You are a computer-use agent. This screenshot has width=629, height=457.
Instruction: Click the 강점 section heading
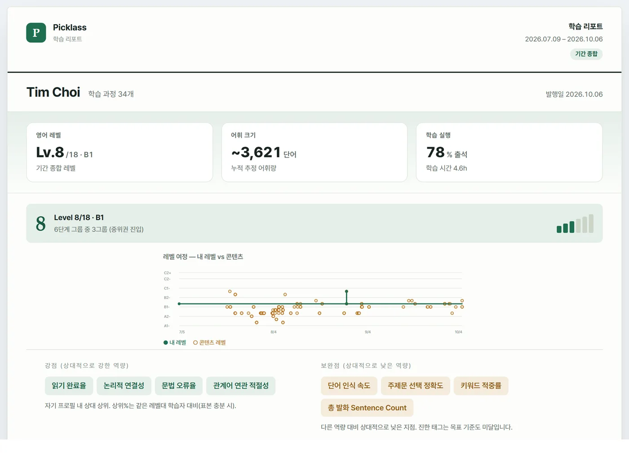pyautogui.click(x=87, y=365)
